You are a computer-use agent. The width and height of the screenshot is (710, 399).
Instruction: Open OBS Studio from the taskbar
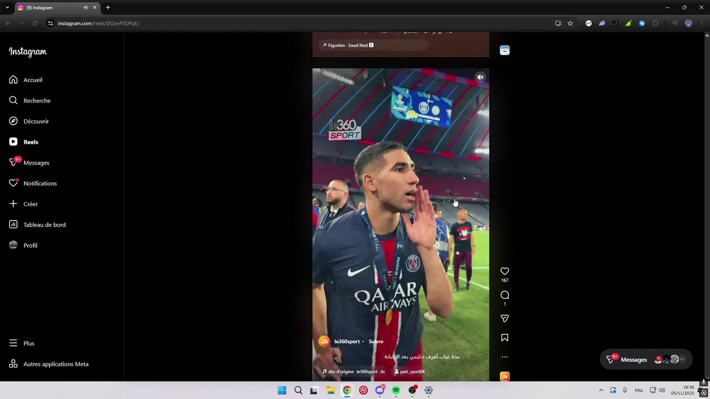[412, 390]
